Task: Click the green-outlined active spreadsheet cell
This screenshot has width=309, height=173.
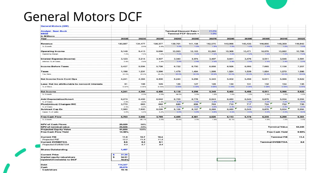Action: point(226,159)
